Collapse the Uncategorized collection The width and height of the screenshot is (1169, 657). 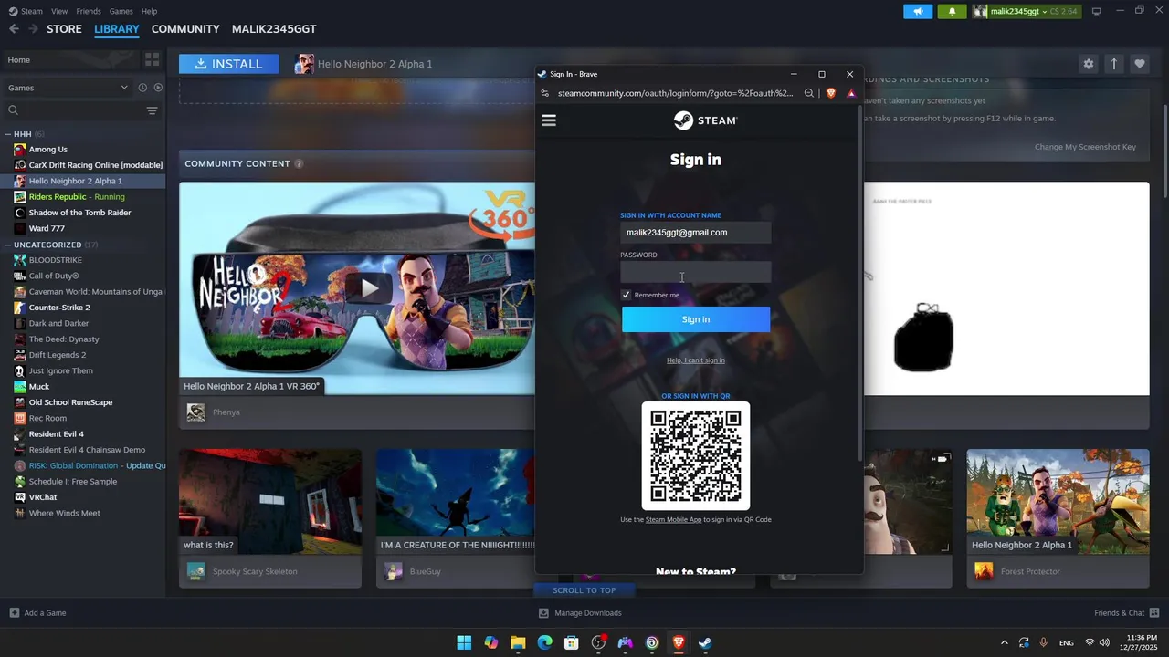click(x=7, y=245)
